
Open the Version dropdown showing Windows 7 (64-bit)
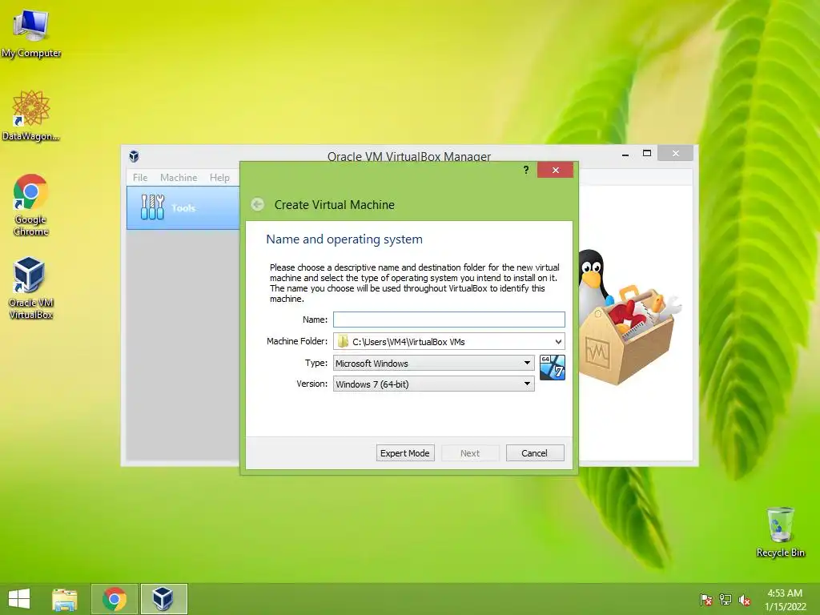click(433, 384)
